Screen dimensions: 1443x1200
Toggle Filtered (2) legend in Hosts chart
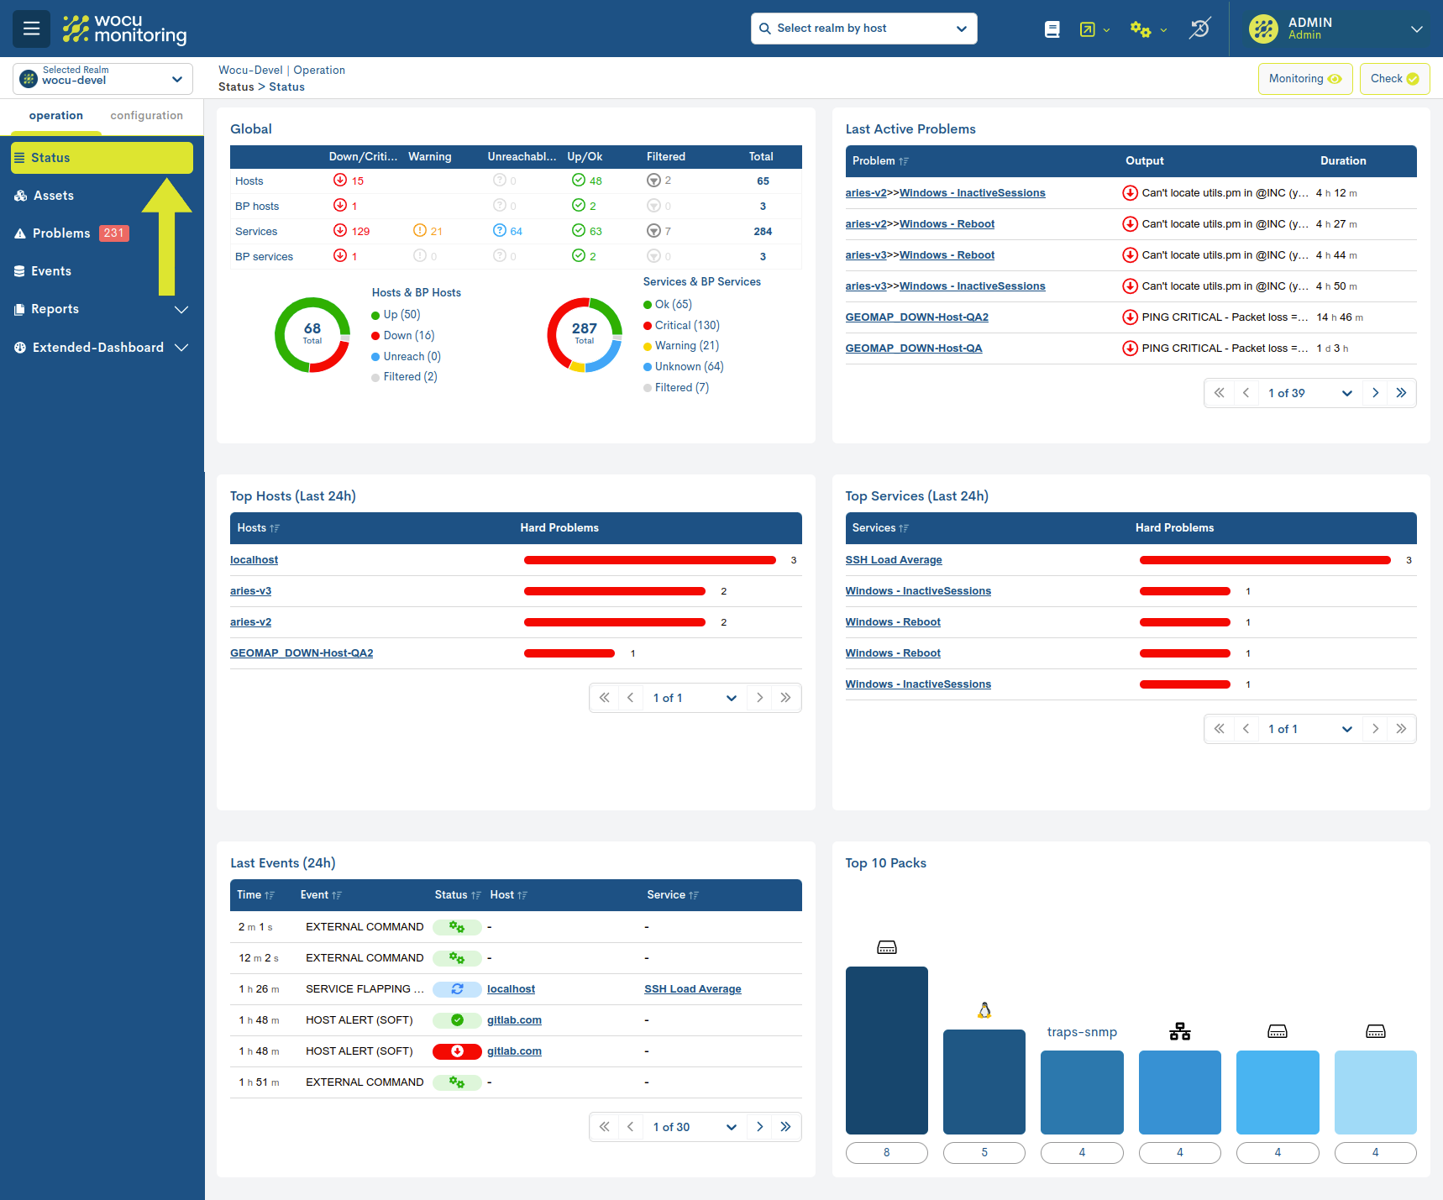tap(404, 377)
